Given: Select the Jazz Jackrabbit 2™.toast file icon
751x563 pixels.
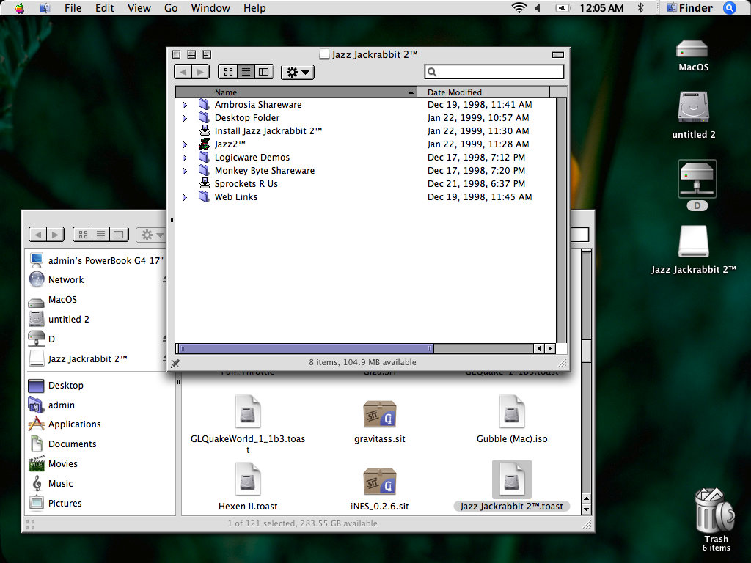Looking at the screenshot, I should tap(511, 479).
